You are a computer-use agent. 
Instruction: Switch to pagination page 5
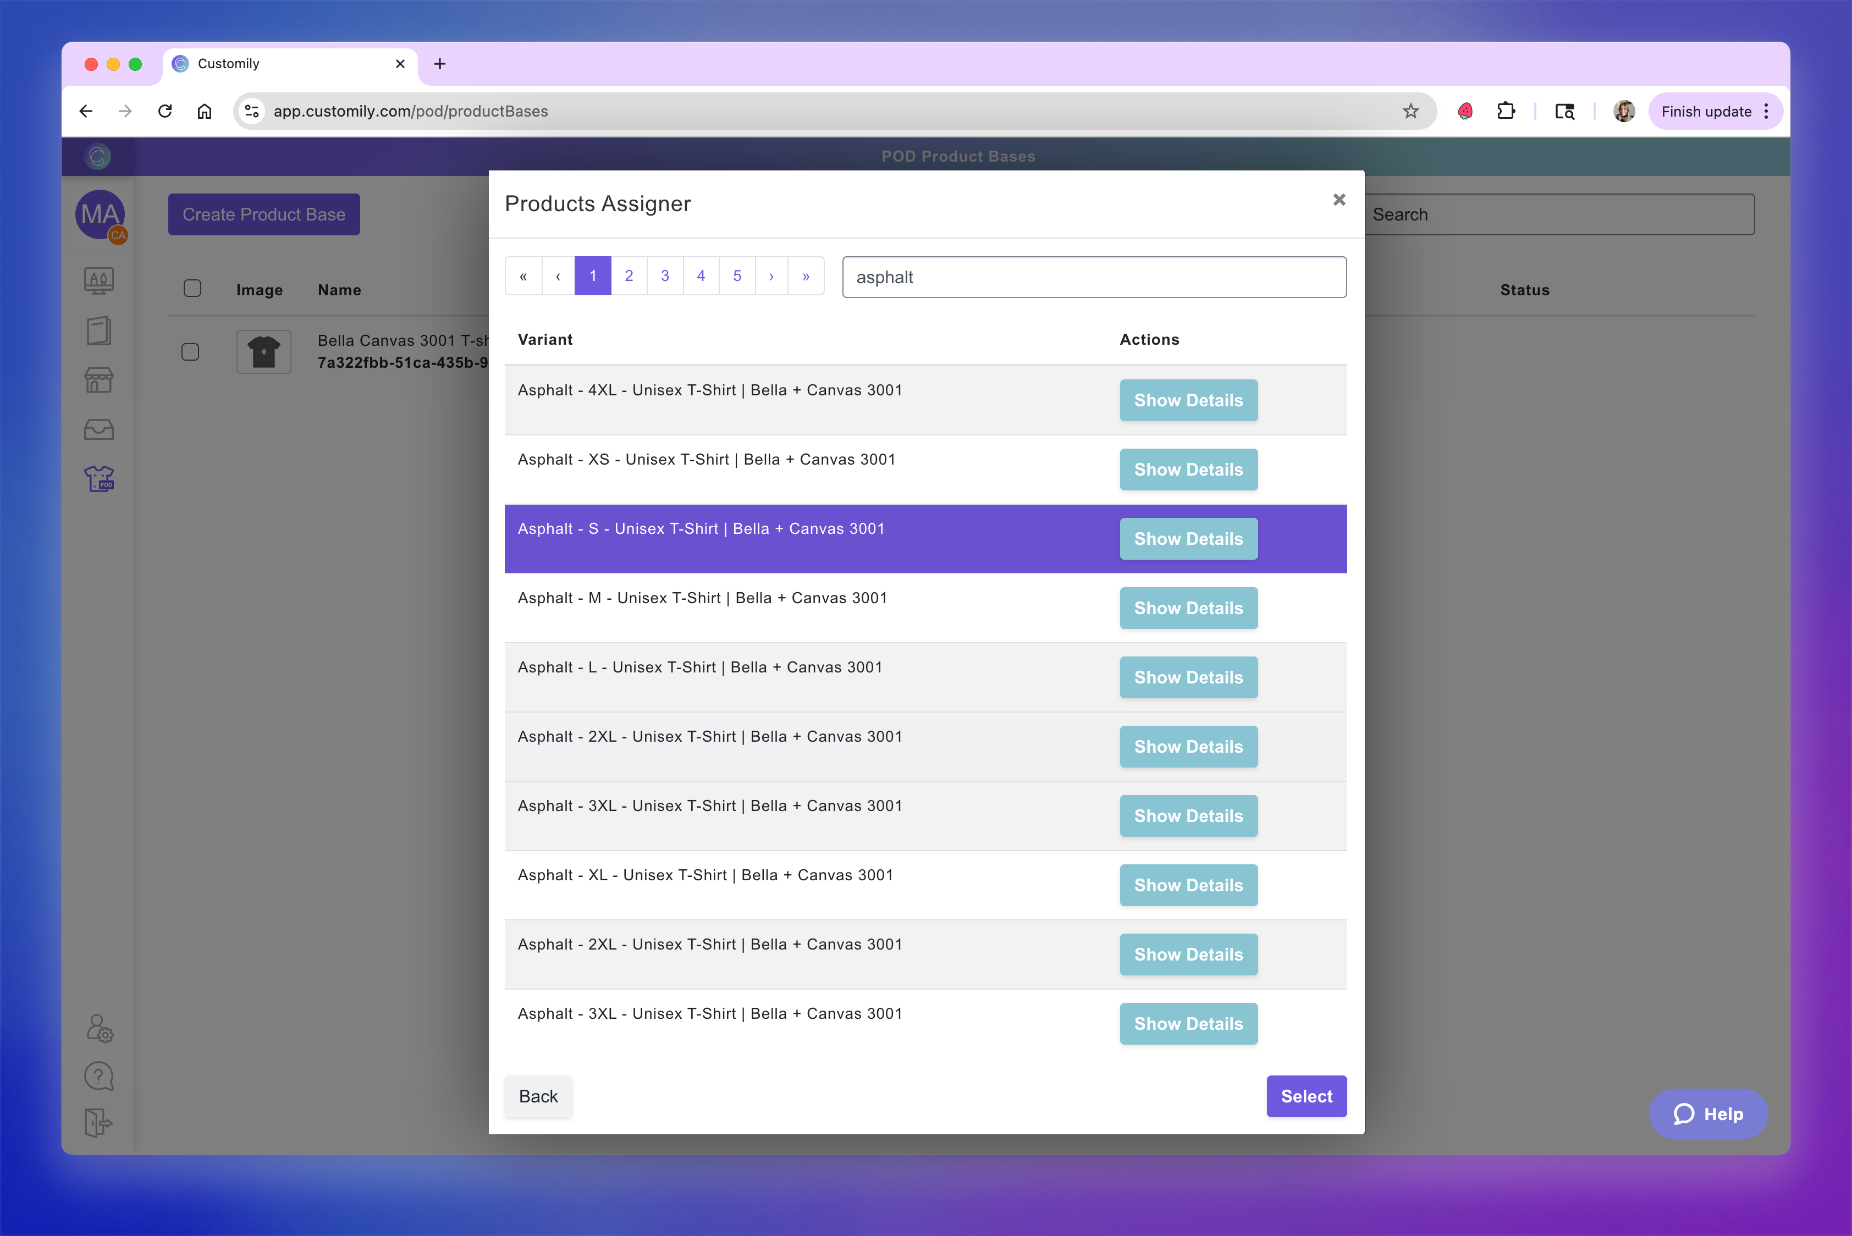coord(737,276)
